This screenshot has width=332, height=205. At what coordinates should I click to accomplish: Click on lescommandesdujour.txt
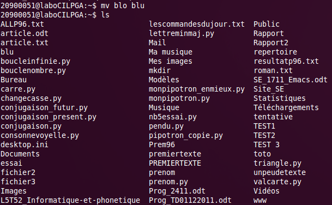pyautogui.click(x=197, y=24)
